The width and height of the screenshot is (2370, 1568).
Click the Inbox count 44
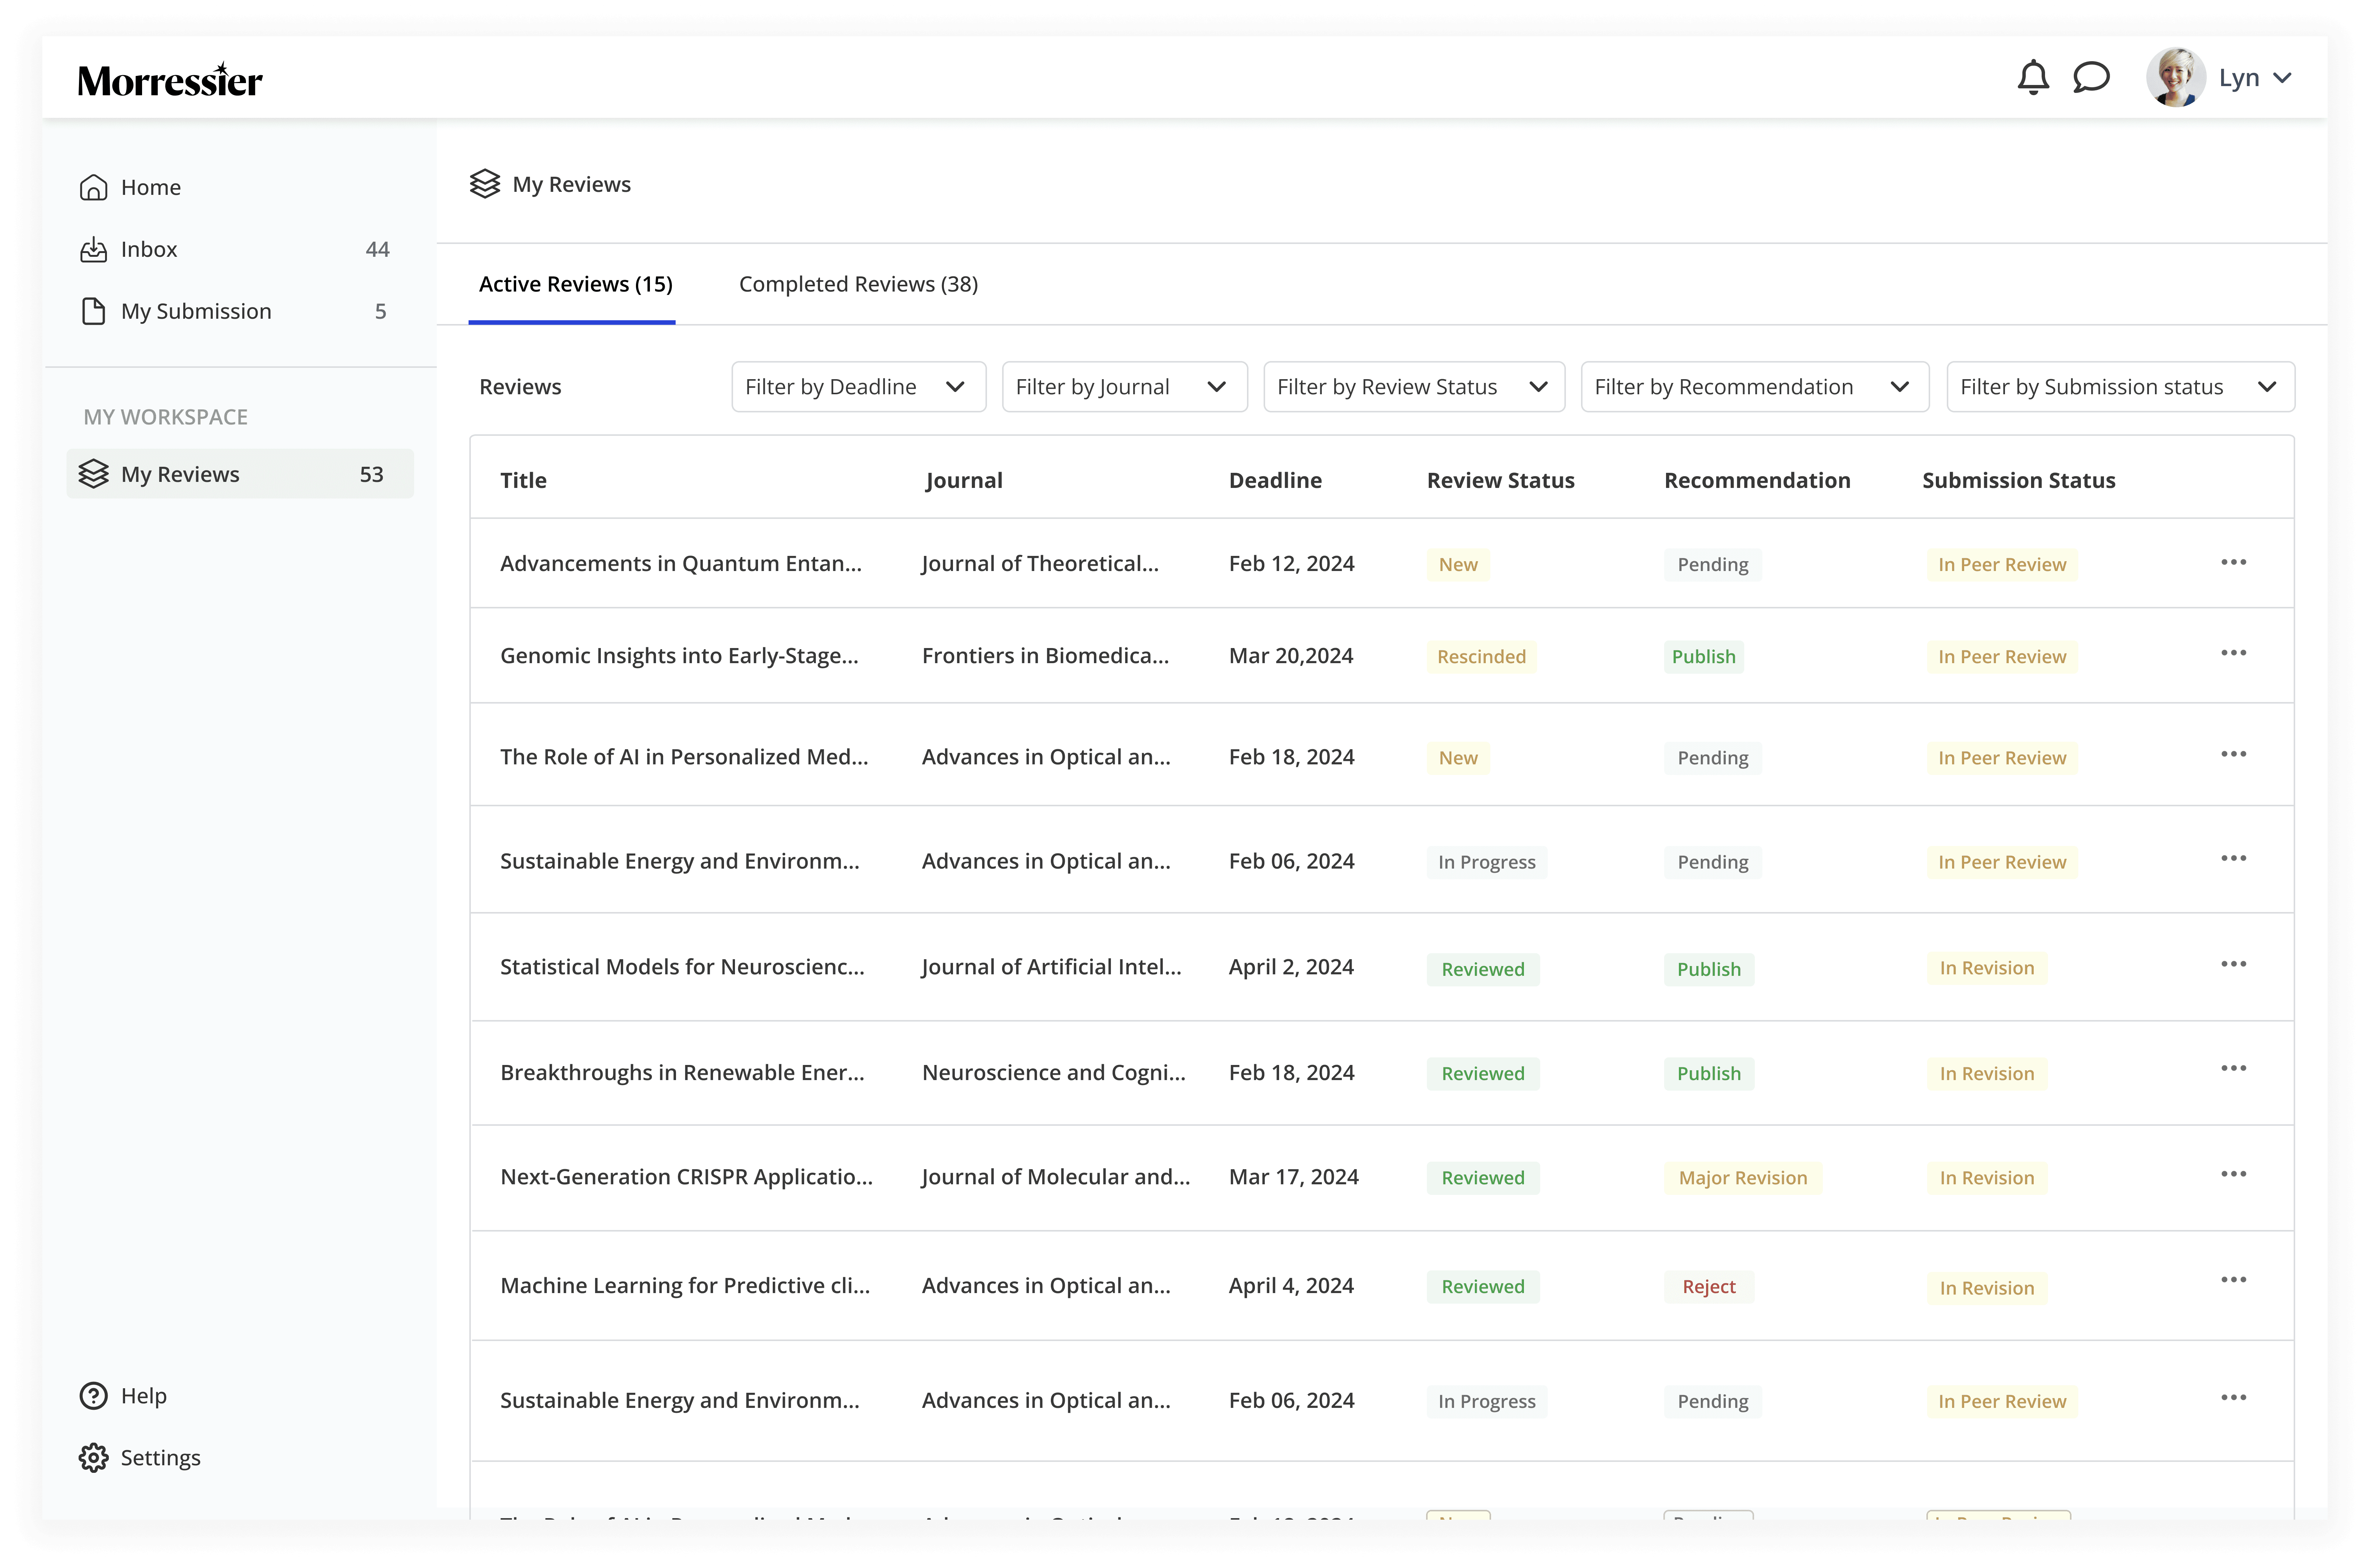coord(377,249)
